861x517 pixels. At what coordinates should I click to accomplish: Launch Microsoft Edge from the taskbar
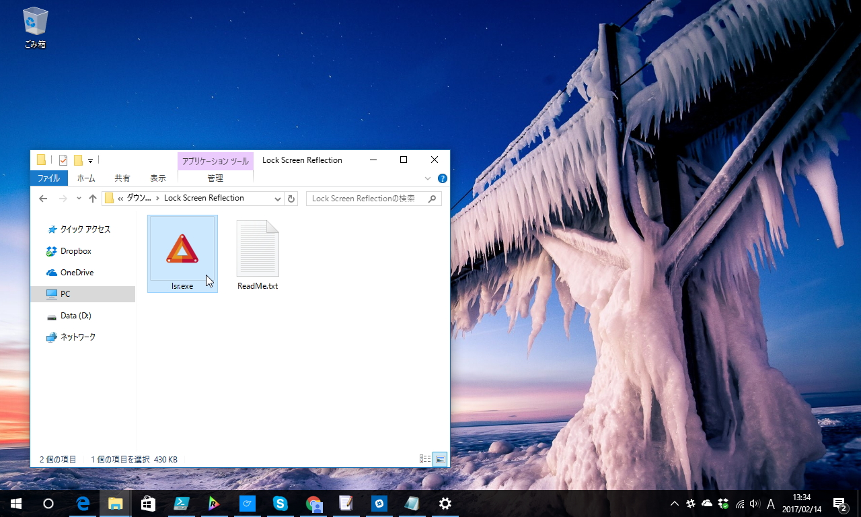pyautogui.click(x=83, y=504)
